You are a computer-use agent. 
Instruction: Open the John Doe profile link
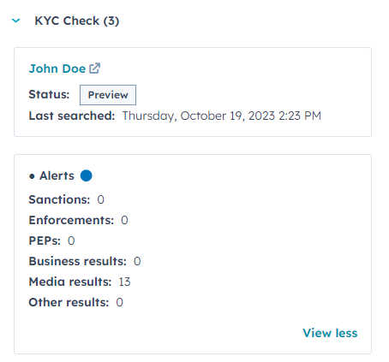tap(57, 68)
